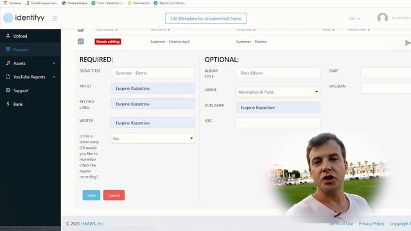Expand the Assets submenu chevron
The height and width of the screenshot is (231, 411).
(54, 63)
